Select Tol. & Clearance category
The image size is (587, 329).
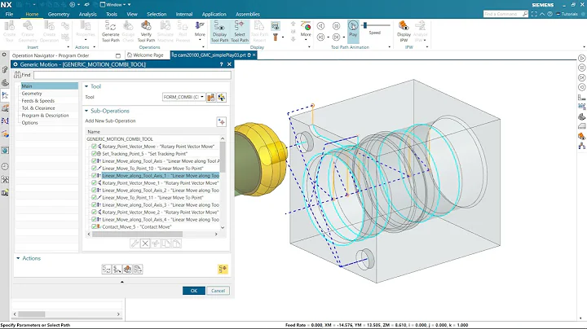(38, 108)
